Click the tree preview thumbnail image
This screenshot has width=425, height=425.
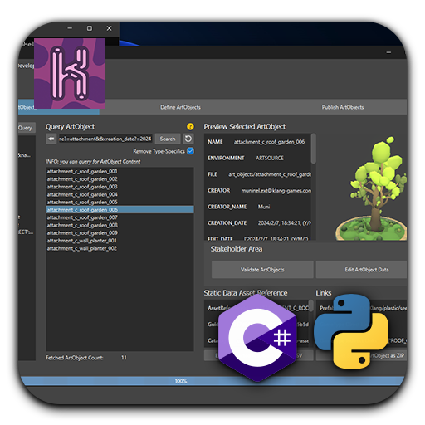(x=370, y=188)
